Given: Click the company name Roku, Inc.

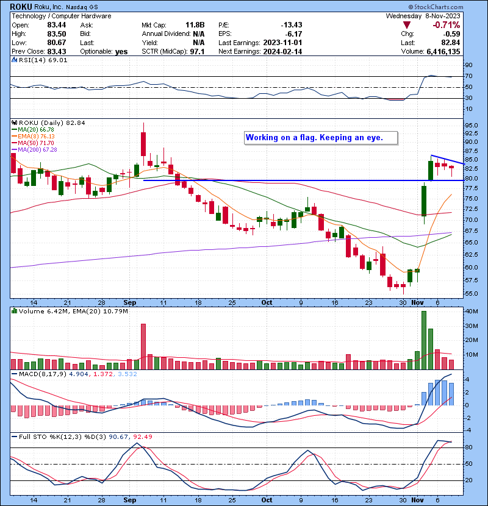Looking at the screenshot, I should [48, 7].
